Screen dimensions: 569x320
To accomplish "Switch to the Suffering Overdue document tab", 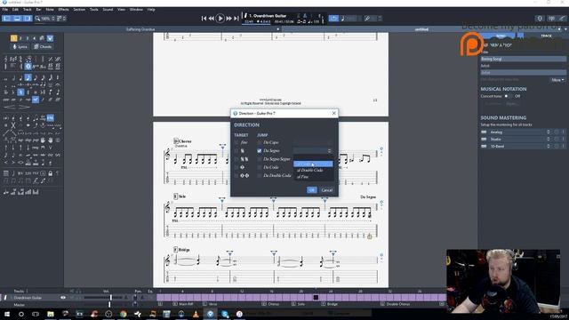I will click(140, 29).
